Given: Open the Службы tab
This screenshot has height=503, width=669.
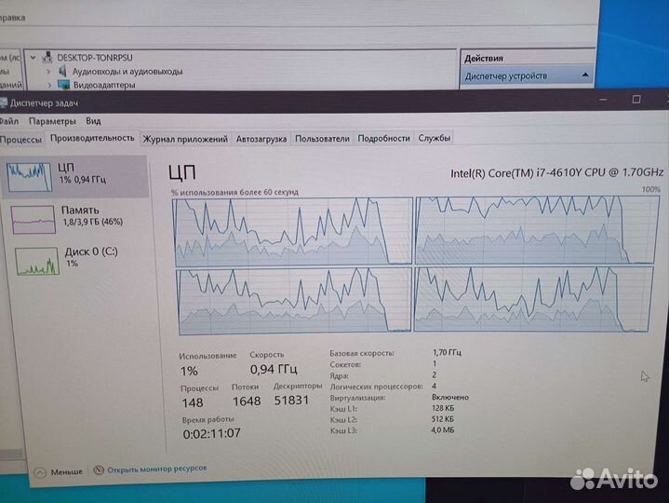Looking at the screenshot, I should [x=434, y=138].
